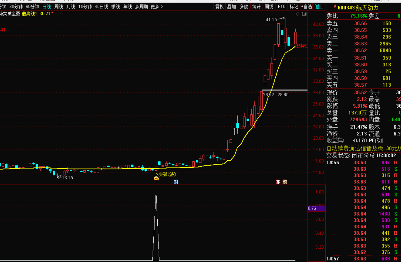Click the 返回 back button
The image size is (401, 262).
pyautogui.click(x=319, y=7)
